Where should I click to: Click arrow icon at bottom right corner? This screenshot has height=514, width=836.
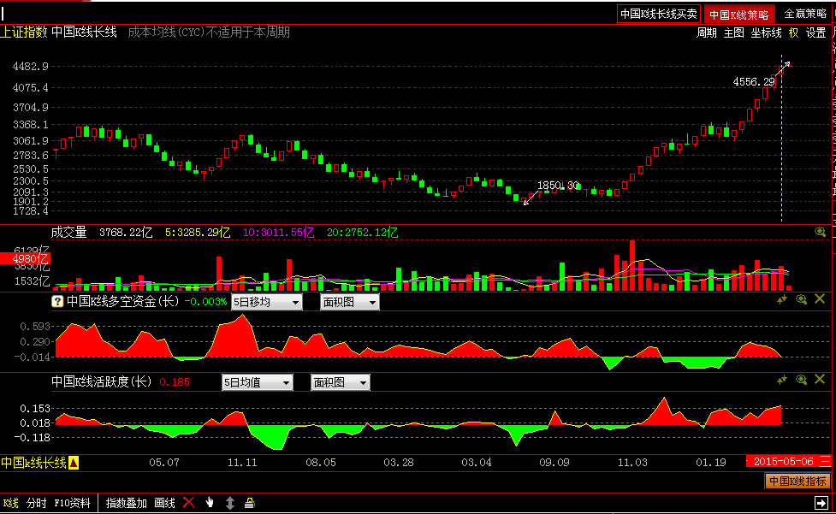(821, 503)
